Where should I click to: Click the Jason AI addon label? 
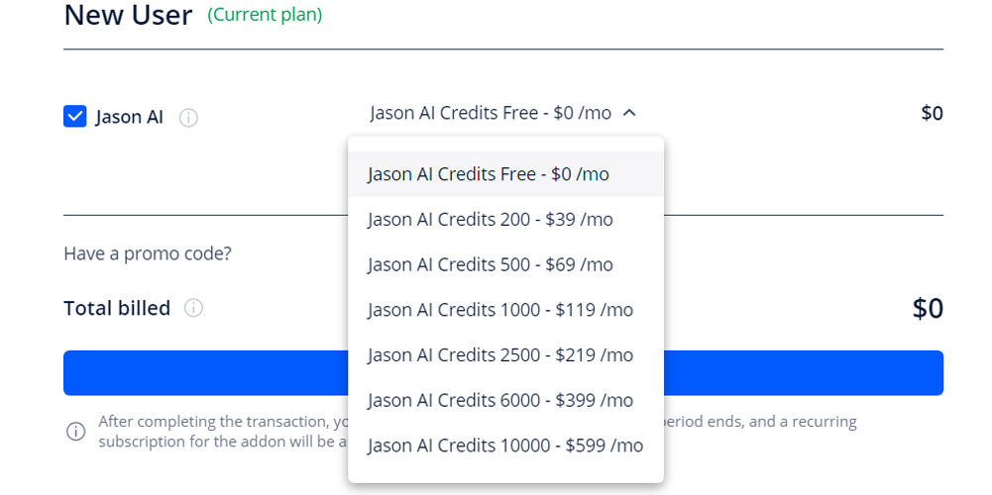pos(130,117)
